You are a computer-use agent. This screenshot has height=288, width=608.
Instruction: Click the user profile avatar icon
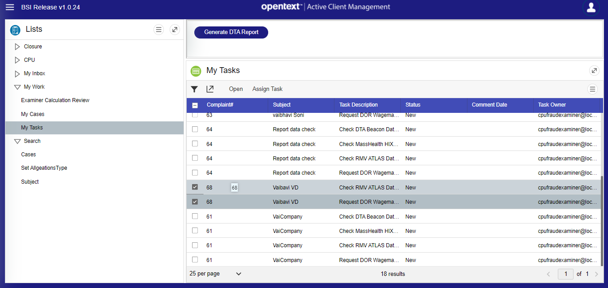(591, 8)
